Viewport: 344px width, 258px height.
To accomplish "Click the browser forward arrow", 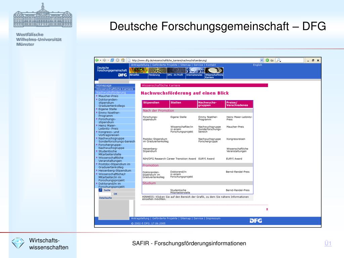I will [104, 60].
